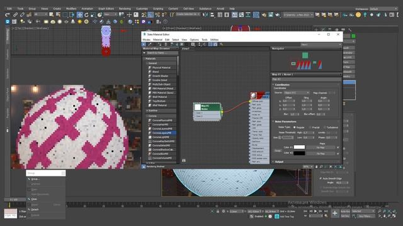
Task: Click the Corona sun light icon
Action: coord(80,22)
